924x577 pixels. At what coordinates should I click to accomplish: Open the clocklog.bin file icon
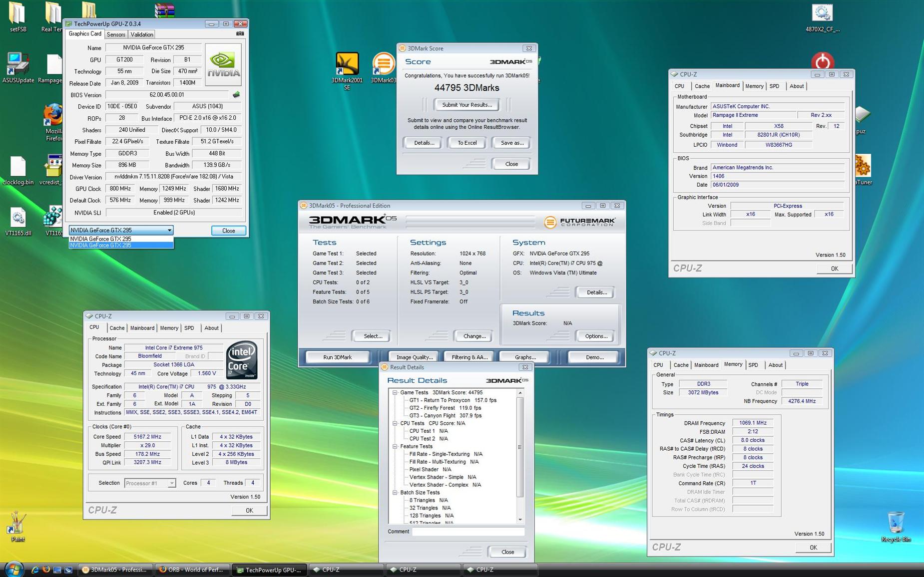coord(18,171)
